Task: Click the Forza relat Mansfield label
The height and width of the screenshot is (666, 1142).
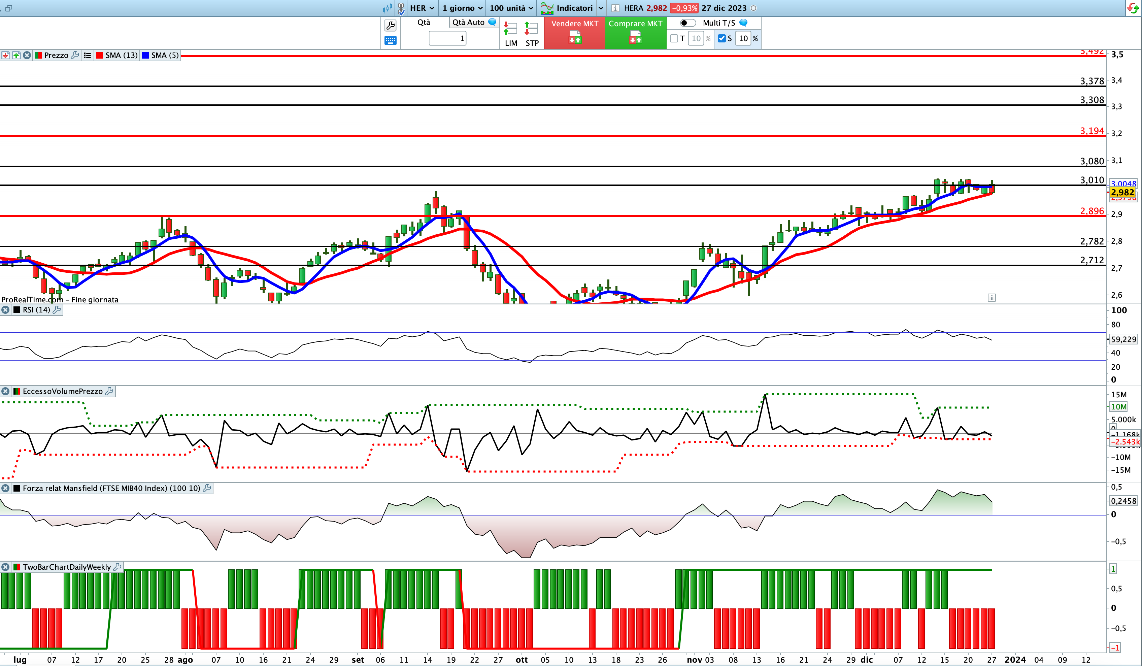Action: (111, 488)
